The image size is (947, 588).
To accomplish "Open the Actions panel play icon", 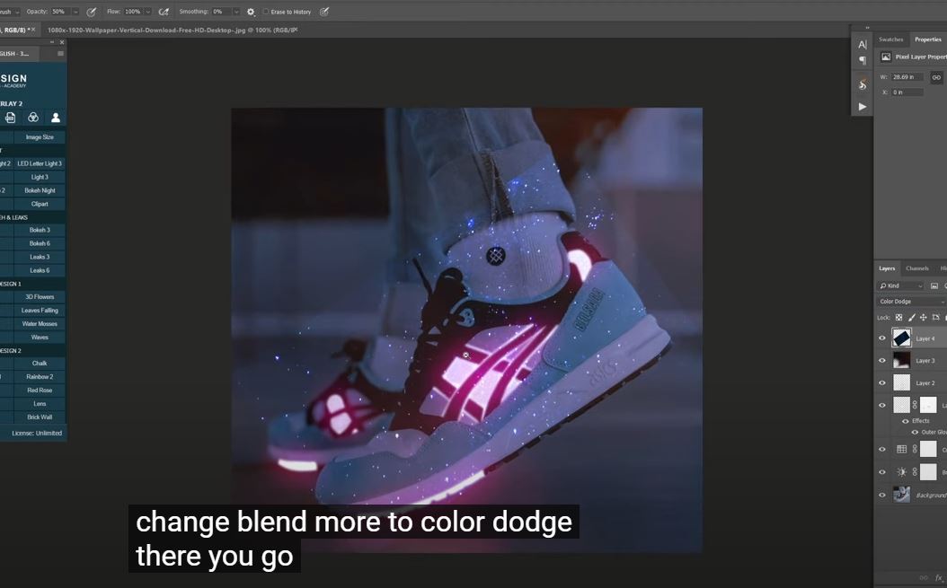I will click(863, 106).
